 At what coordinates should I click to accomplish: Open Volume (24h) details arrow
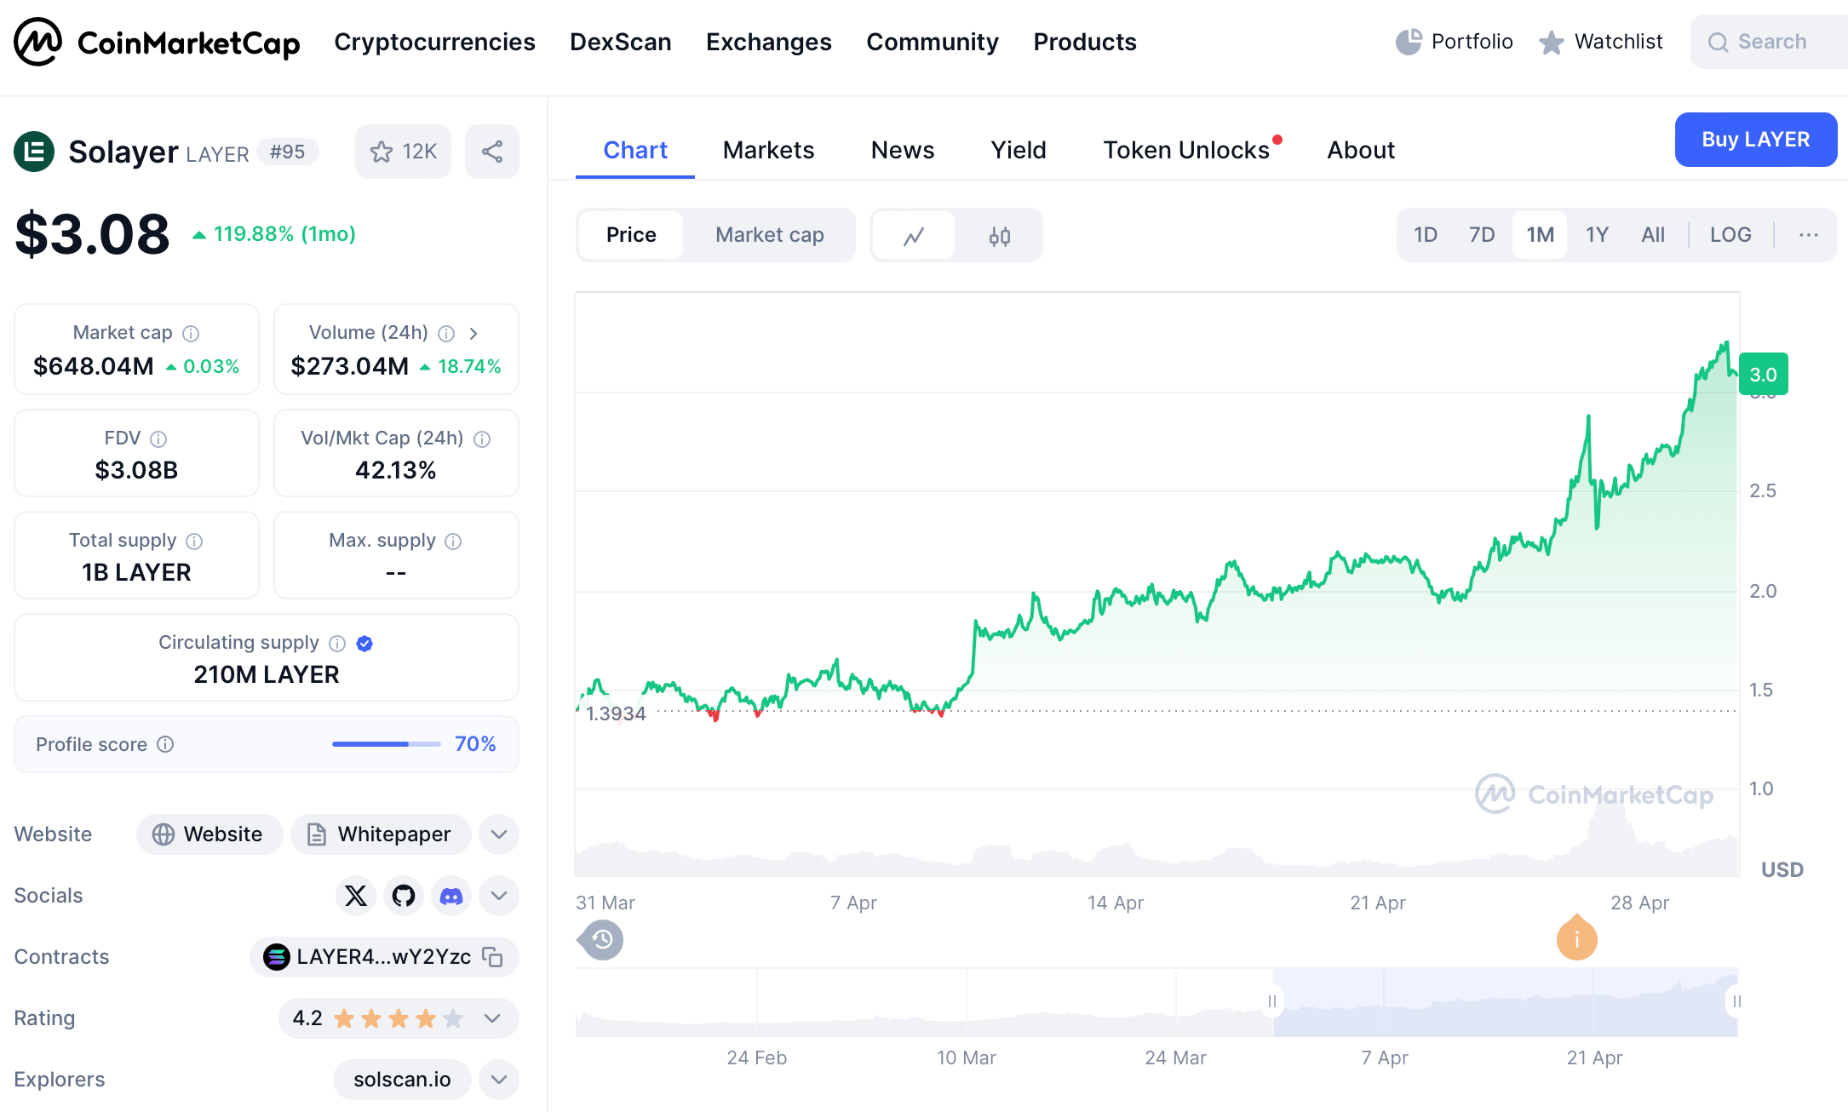(x=473, y=333)
